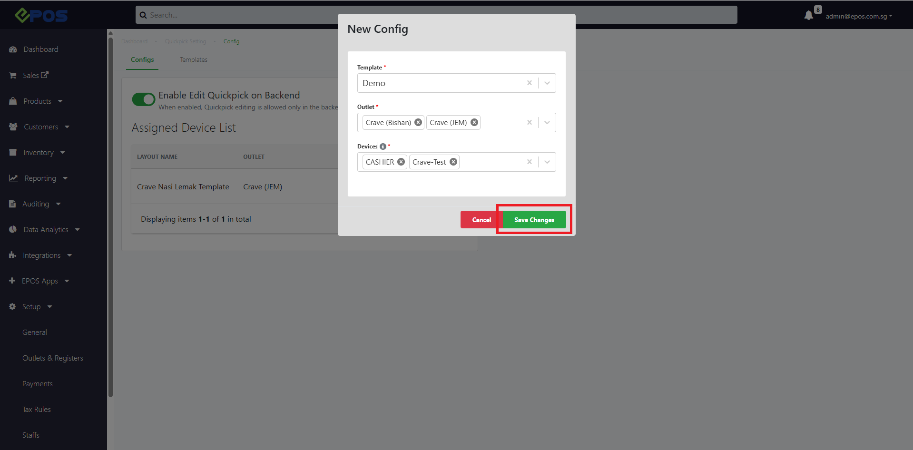Click the top Search field

click(x=436, y=15)
